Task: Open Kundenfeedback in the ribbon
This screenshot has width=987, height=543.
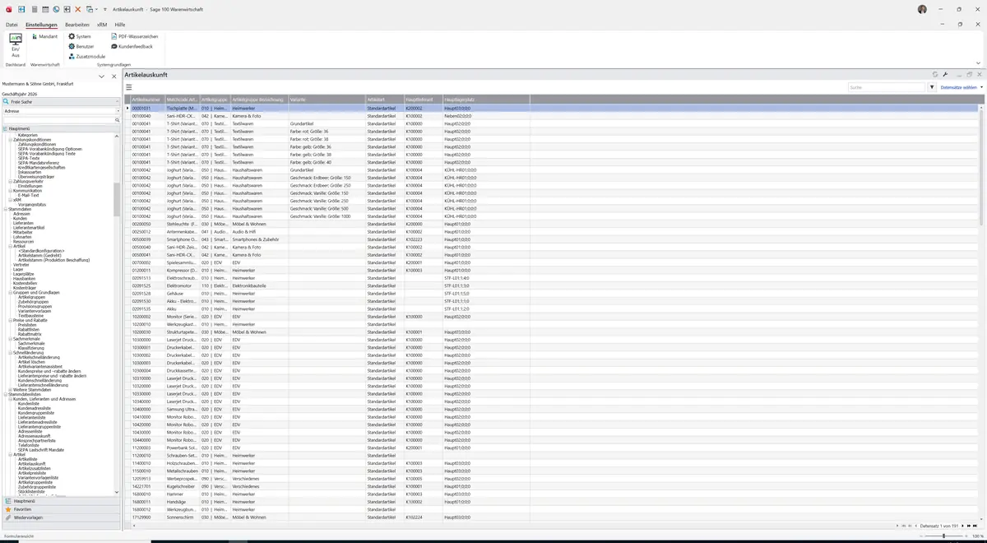Action: pos(132,47)
